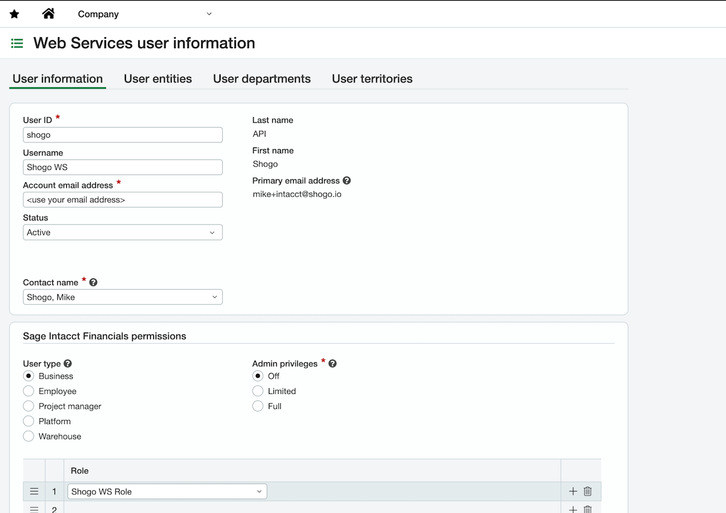Select the Project manager user type
726x513 pixels.
pyautogui.click(x=28, y=406)
